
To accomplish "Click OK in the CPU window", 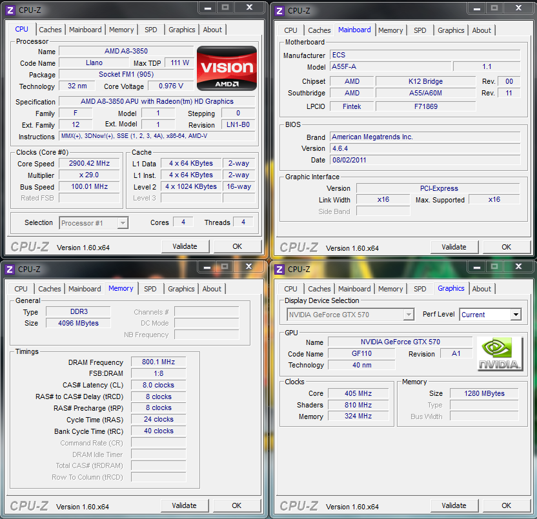I will pos(237,246).
